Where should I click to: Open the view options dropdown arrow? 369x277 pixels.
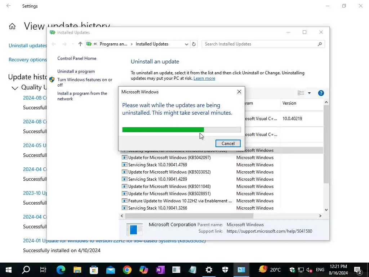coord(309,93)
